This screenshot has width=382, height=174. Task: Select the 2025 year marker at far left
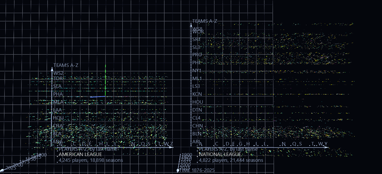coord(11,168)
